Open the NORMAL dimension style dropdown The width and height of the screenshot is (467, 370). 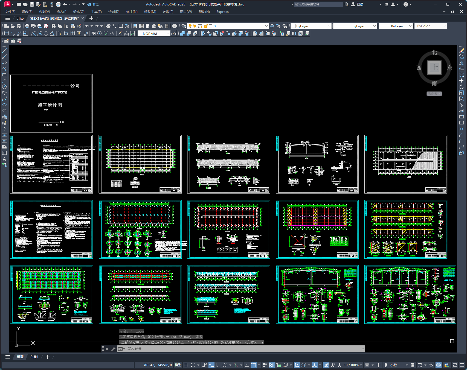point(154,34)
